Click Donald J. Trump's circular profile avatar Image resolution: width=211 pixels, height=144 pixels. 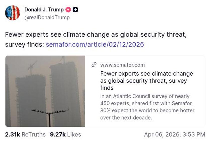13,12
